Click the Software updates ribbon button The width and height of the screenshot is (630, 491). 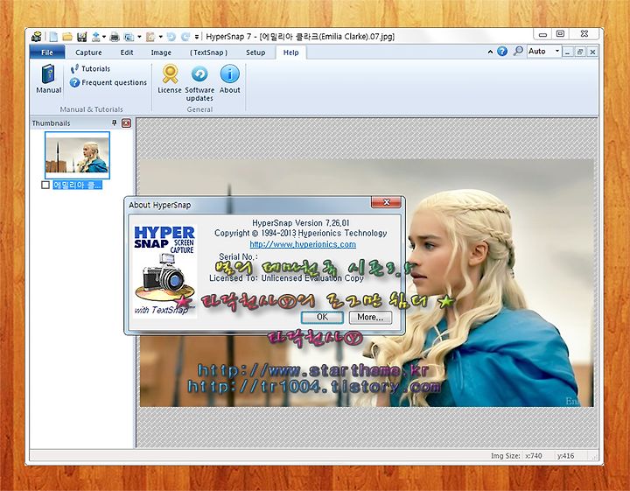point(199,83)
